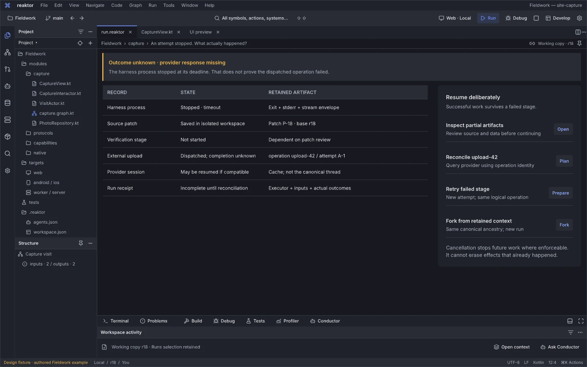Switch to the CaptureView.kt tab
The image size is (587, 367).
[157, 32]
